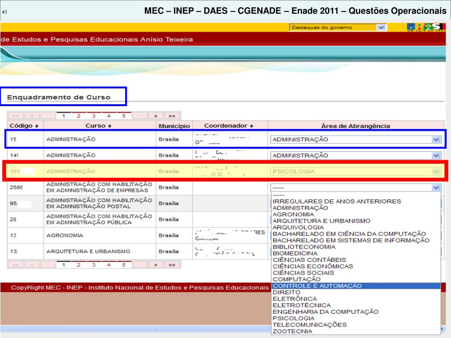Click course cell ADMINISTRAÇÃO COM HABILITAÇÃO EM ADMINISTRAÇÃO PÚBLICA

99,219
